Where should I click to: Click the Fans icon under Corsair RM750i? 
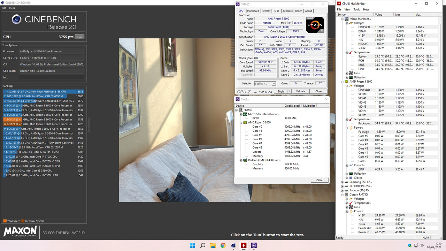click(x=351, y=207)
